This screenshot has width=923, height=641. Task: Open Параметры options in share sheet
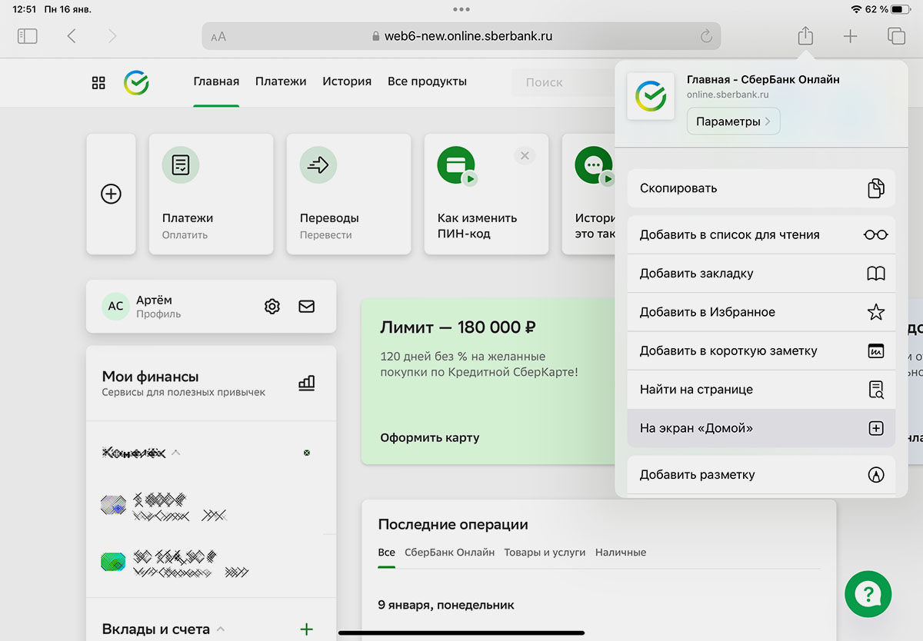pos(733,121)
